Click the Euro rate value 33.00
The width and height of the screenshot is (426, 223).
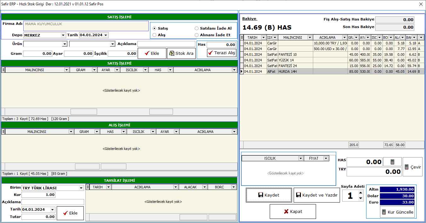pyautogui.click(x=397, y=202)
